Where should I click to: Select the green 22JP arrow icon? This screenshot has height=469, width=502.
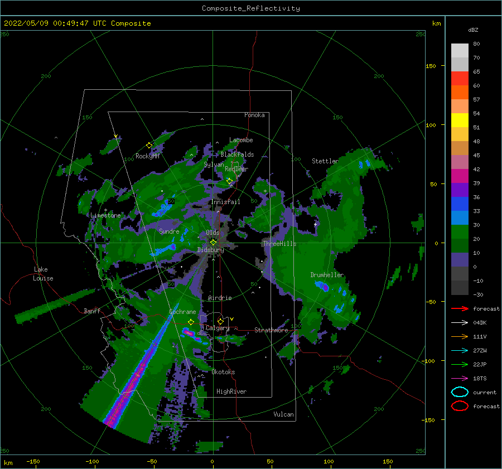[x=460, y=364]
